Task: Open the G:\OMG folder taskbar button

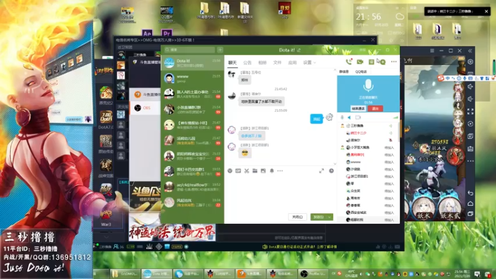Action: pos(126,273)
